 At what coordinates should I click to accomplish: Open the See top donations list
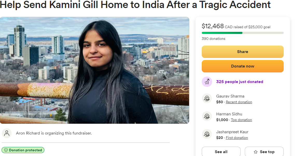264,151
